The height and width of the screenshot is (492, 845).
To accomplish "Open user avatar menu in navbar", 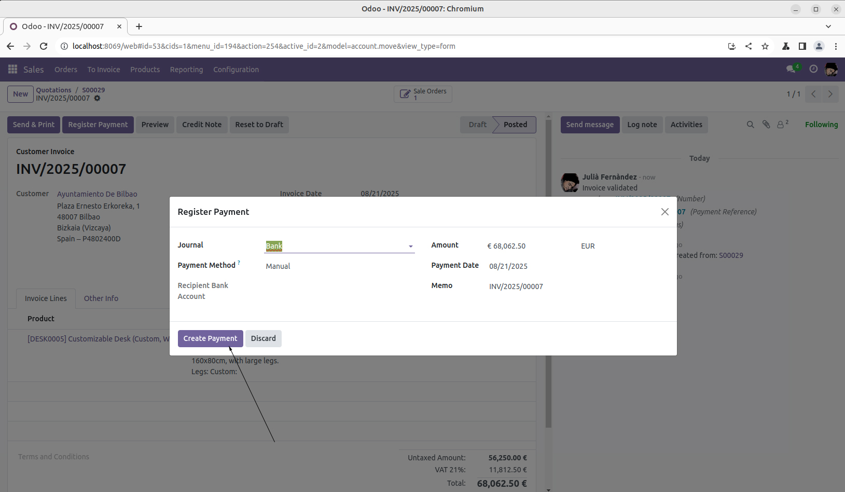I will 831,69.
